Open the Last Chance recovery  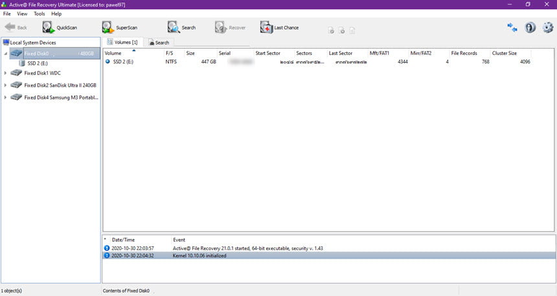click(x=279, y=27)
